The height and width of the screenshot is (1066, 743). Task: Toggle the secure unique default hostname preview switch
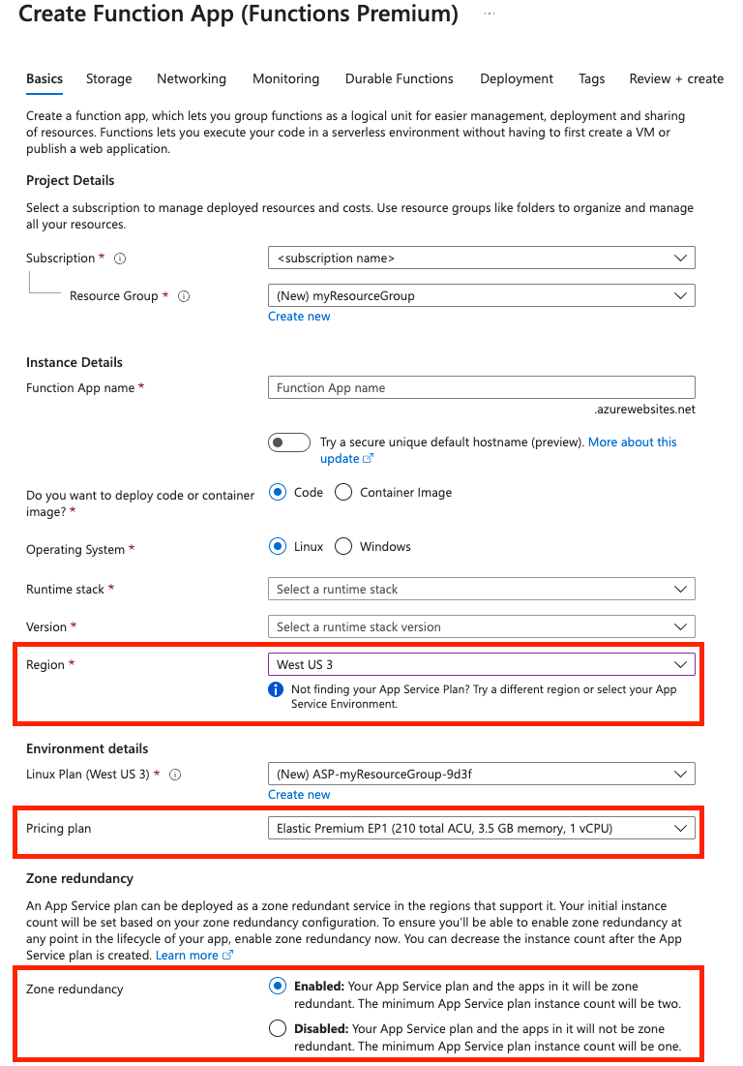coord(288,442)
